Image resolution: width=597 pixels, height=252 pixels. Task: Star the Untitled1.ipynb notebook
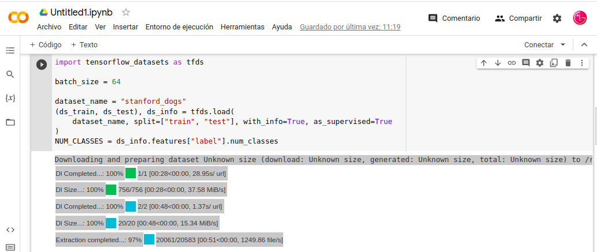(126, 12)
